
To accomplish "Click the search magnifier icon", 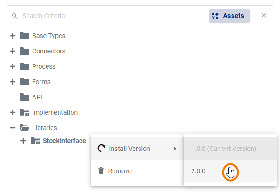I will click(x=14, y=16).
